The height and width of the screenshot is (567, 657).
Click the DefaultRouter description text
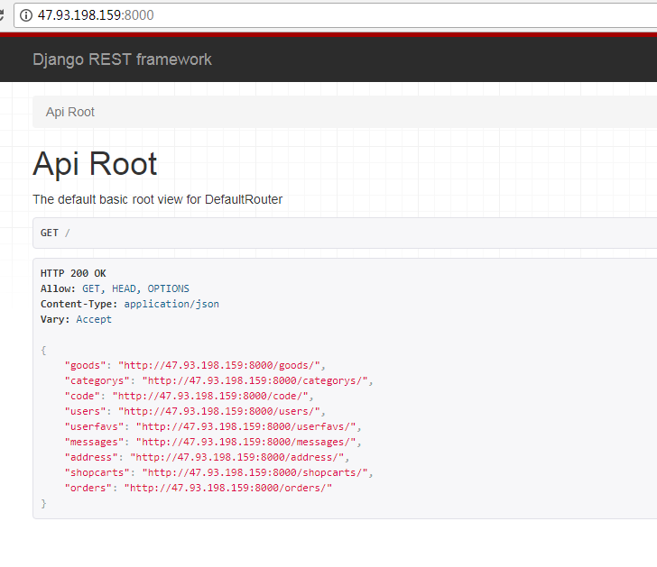(158, 199)
